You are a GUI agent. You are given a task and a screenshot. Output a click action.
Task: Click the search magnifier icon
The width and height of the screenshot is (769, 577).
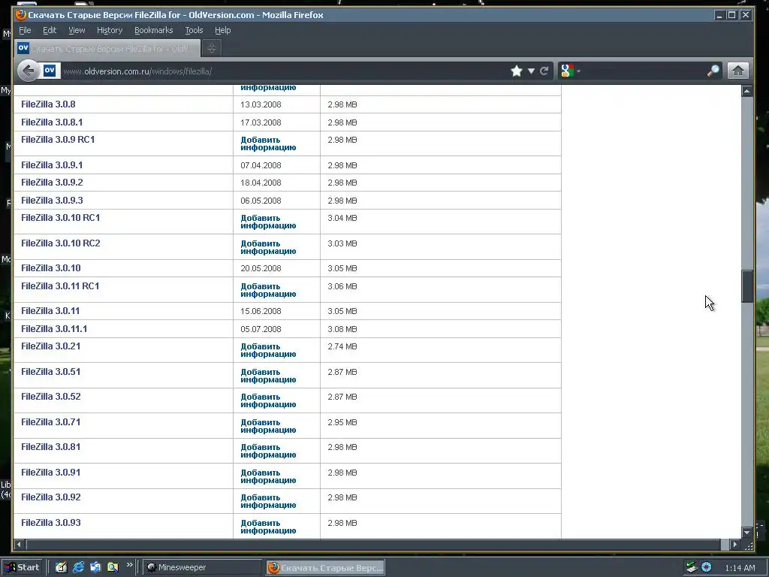coord(713,71)
